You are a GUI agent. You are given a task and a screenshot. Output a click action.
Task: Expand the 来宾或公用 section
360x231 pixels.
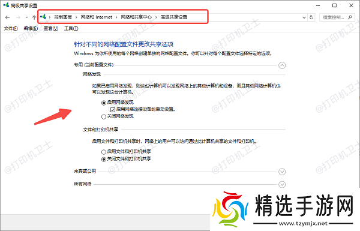pos(282,172)
